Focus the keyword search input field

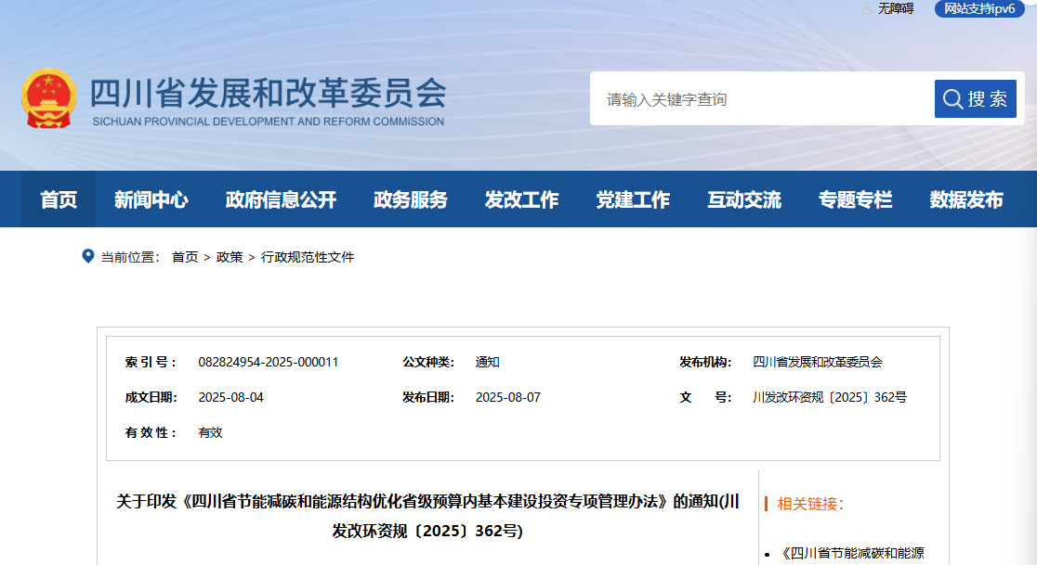pyautogui.click(x=762, y=99)
